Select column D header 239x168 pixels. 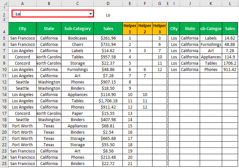point(108,3)
